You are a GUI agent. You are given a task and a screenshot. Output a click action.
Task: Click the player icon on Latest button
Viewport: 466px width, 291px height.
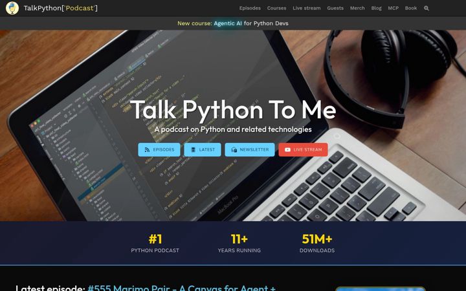[193, 149]
